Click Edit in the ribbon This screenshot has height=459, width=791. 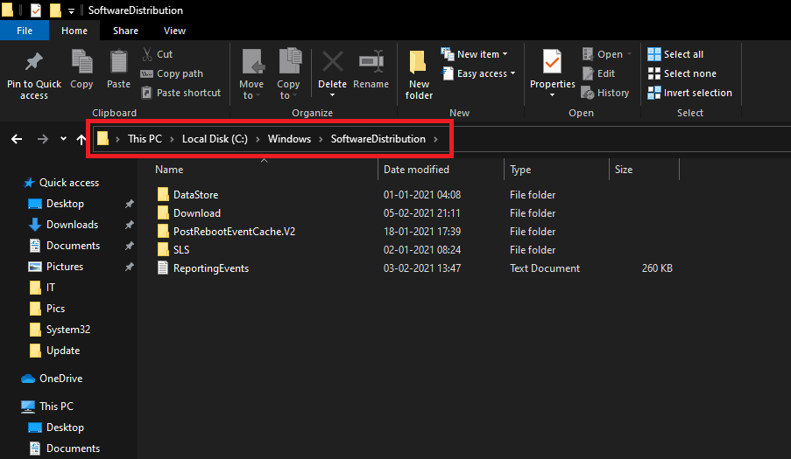(x=598, y=73)
